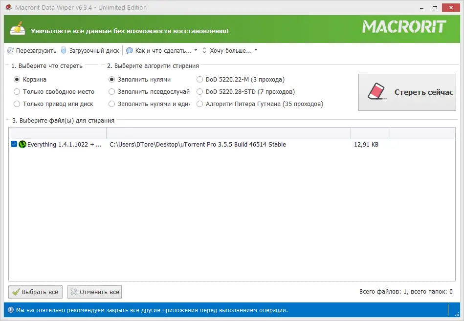Screen dimensions: 464x321
Task: Click the Выбрать все button
Action: [36, 292]
